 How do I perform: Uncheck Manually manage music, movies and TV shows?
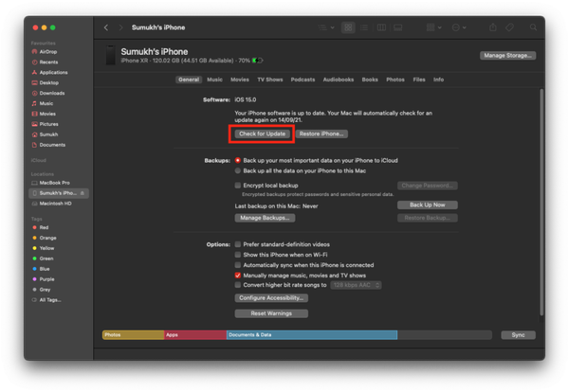(238, 276)
